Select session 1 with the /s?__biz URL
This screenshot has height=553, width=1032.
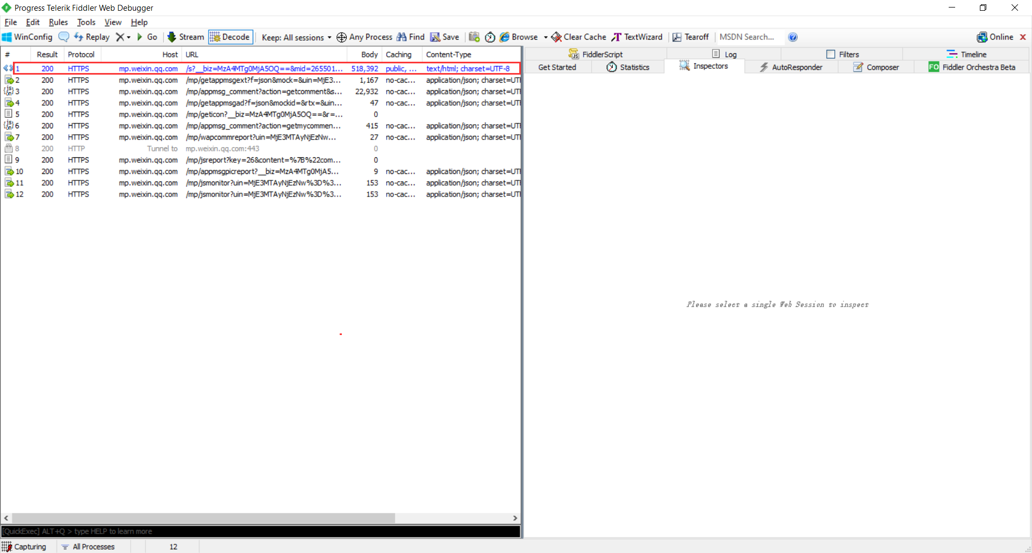261,69
